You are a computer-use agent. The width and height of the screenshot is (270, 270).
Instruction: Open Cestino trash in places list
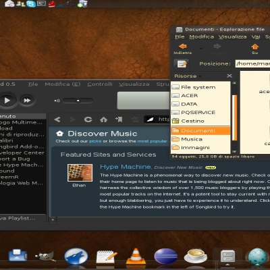click(x=200, y=121)
